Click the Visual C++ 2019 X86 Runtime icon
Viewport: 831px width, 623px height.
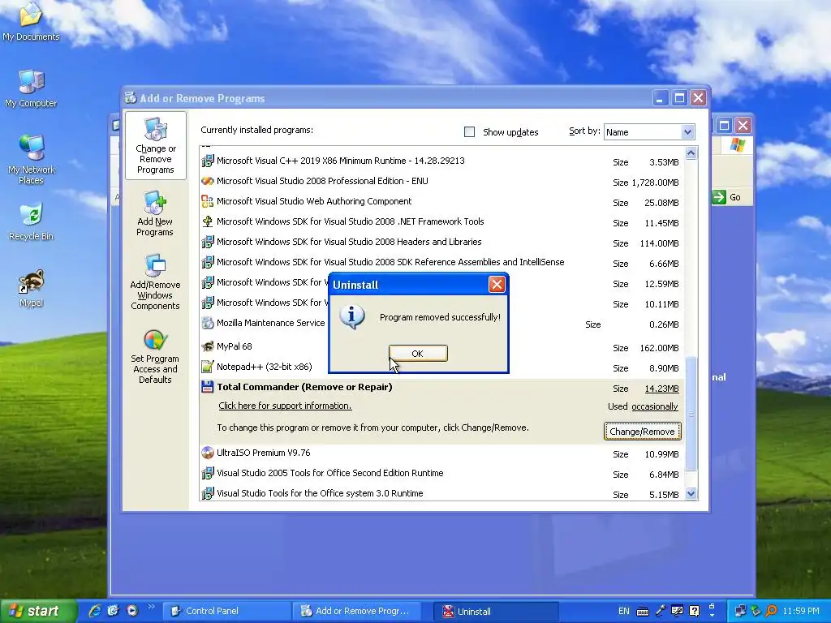[207, 161]
